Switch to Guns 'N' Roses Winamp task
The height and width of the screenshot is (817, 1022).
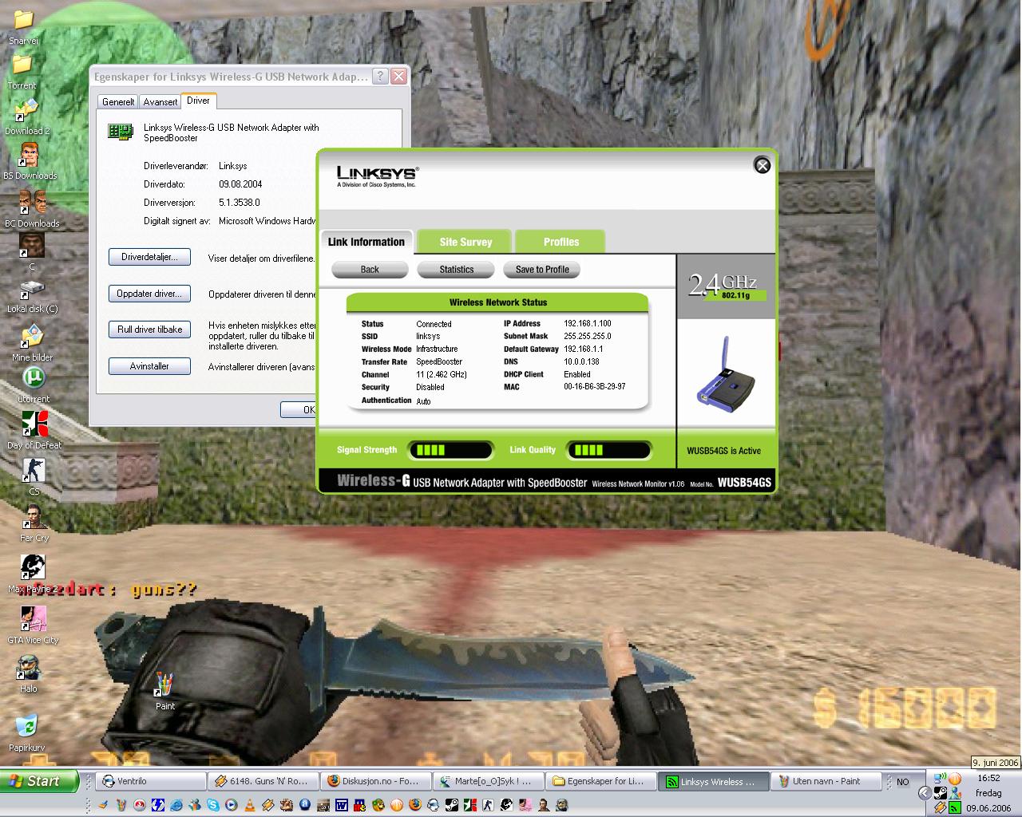click(263, 781)
